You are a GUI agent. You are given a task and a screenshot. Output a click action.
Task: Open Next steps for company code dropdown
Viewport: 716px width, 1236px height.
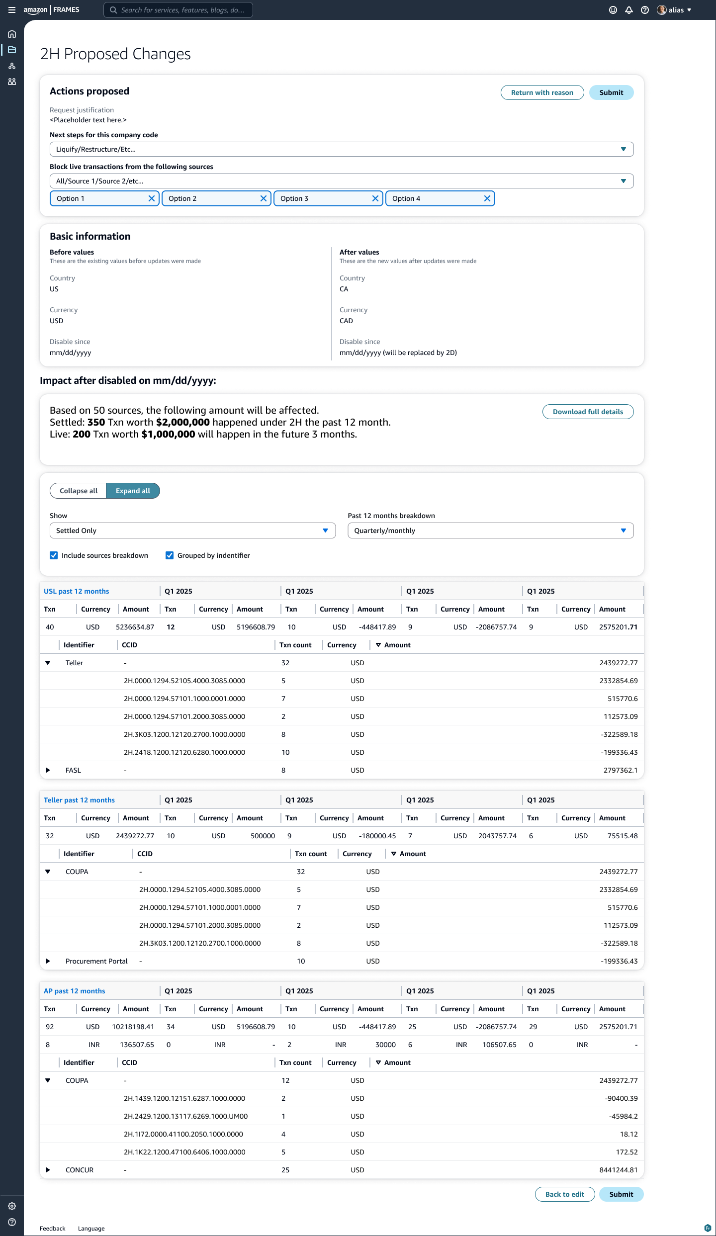click(x=342, y=149)
